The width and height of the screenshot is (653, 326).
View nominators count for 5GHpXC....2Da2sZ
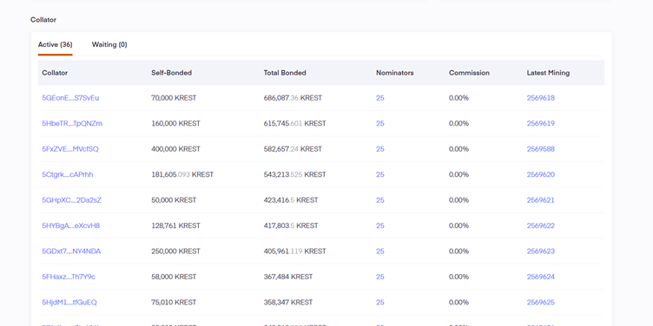(x=380, y=200)
